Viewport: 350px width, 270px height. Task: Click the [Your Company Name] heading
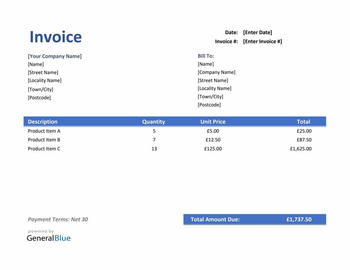(x=55, y=56)
